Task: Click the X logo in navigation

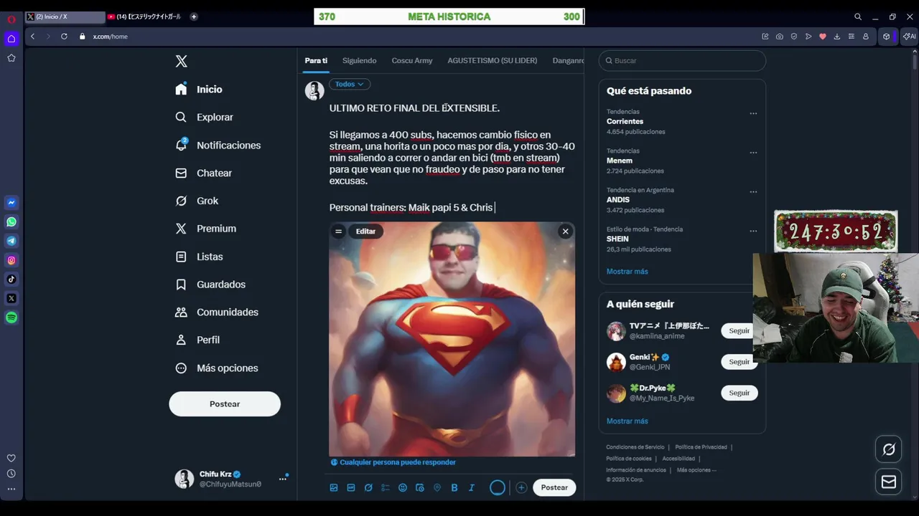Action: click(182, 62)
